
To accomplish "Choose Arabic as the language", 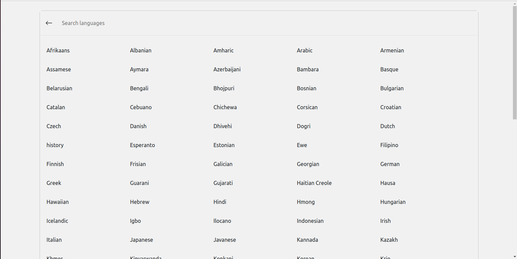I will (x=305, y=50).
